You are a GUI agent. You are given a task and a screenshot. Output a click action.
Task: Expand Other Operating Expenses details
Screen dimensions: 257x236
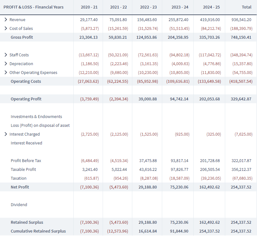coord(6,72)
